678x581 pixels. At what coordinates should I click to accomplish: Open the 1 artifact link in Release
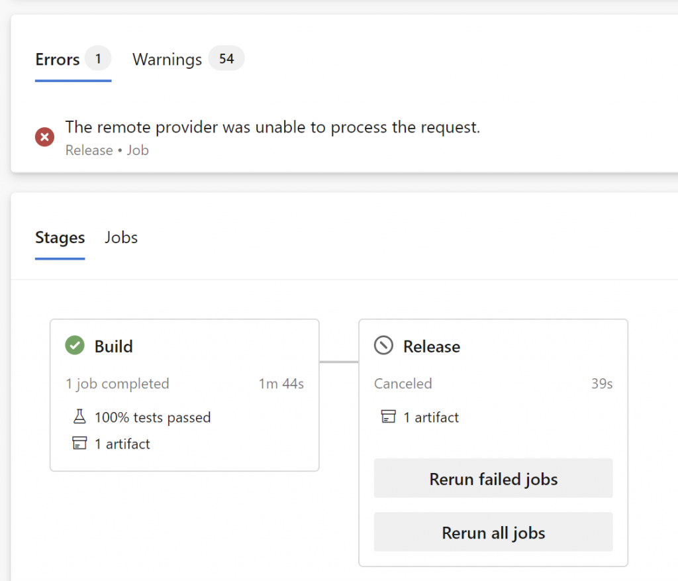431,417
